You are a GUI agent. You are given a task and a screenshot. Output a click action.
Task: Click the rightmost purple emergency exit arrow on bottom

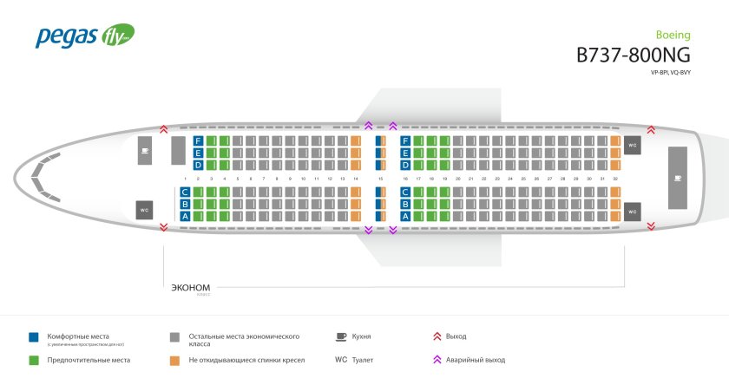pos(392,230)
